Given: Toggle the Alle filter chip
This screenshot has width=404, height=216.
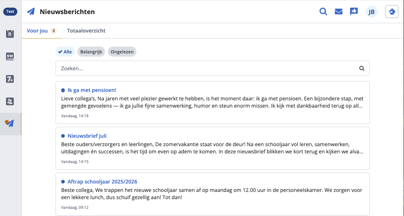Looking at the screenshot, I should [x=65, y=52].
